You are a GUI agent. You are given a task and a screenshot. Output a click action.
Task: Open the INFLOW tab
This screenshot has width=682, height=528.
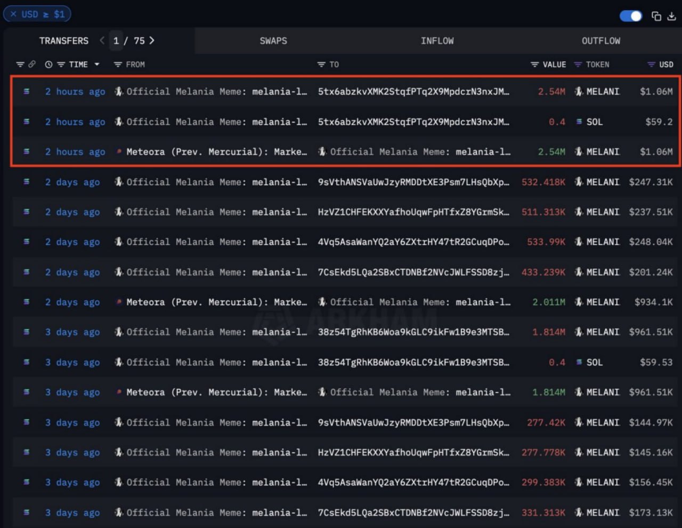[x=437, y=41]
